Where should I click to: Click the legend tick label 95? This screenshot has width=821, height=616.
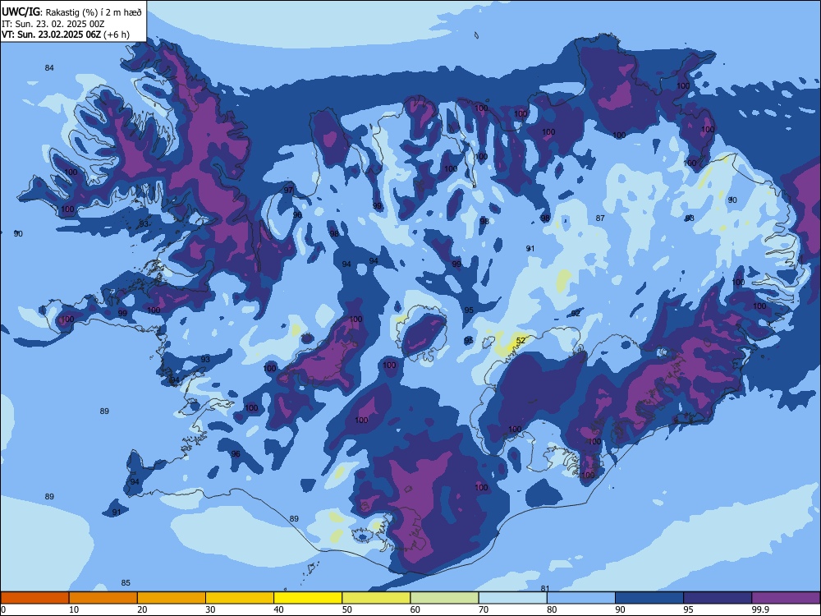coord(688,609)
